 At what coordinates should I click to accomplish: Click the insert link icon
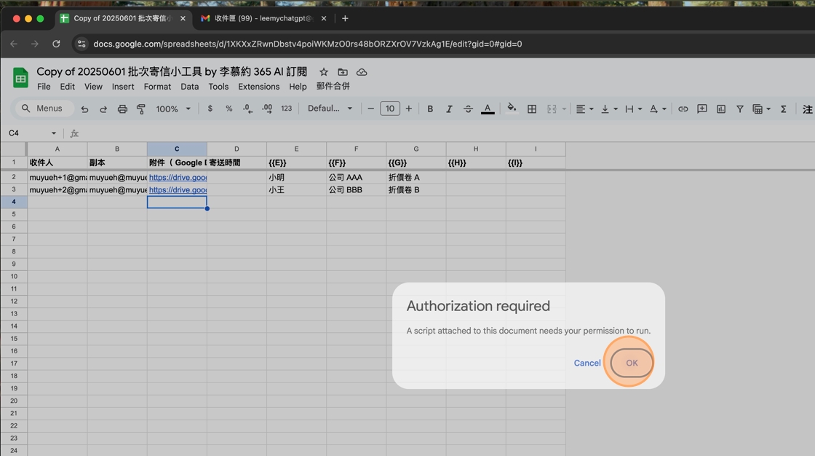(x=683, y=109)
